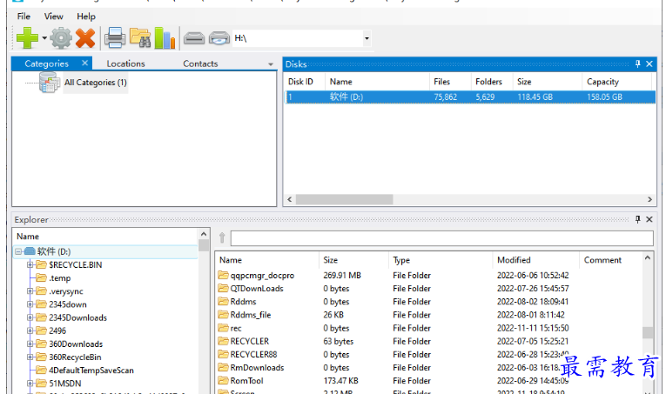Sort disks by Capacity column header
The image size is (666, 394).
(616, 82)
